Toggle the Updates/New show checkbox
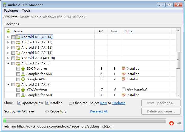 [19, 103]
